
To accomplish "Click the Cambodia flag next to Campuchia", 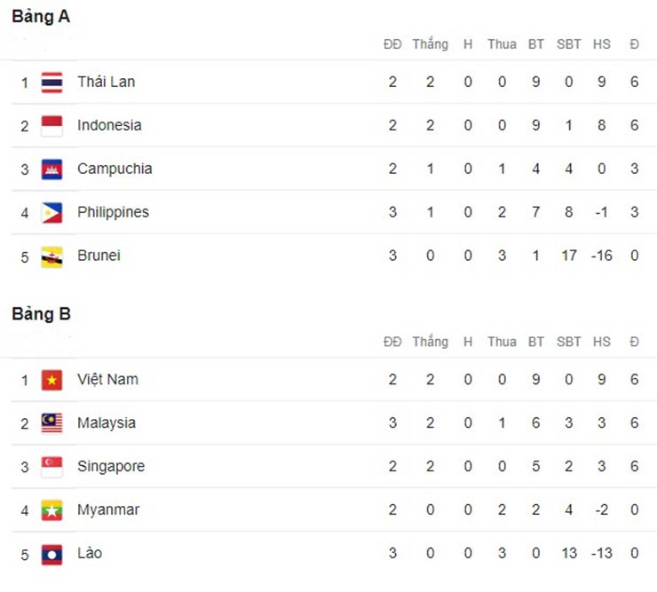I will (51, 170).
